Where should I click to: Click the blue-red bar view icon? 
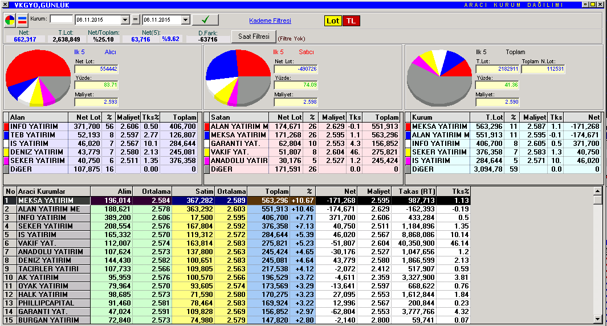point(22,20)
